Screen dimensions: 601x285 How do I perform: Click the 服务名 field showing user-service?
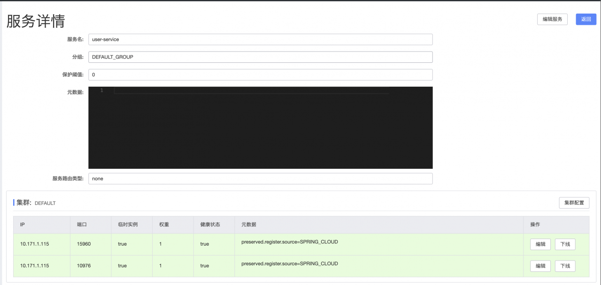[261, 39]
